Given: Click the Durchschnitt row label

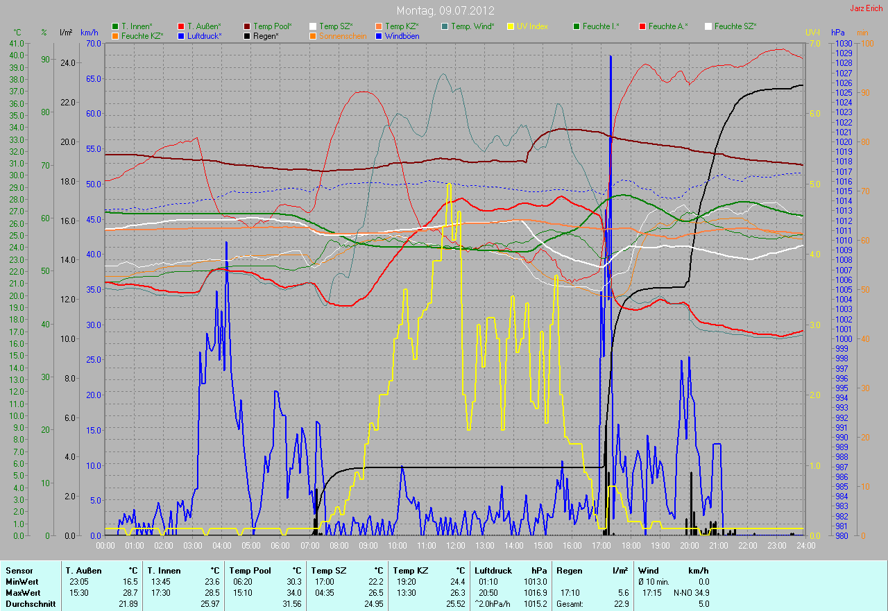Looking at the screenshot, I should [x=31, y=604].
